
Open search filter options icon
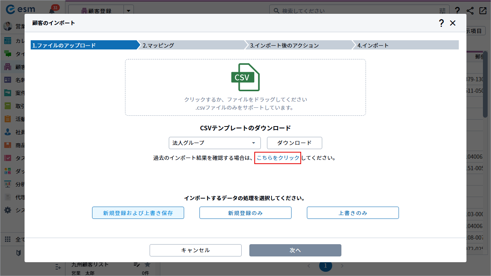(x=443, y=11)
